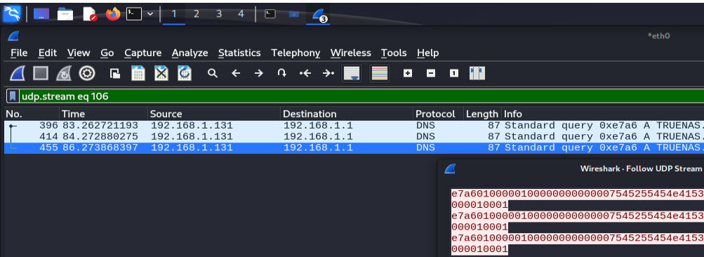The height and width of the screenshot is (257, 704).
Task: Sort by the Info column header
Action: (x=603, y=114)
